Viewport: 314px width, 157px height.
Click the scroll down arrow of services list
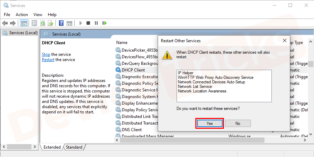click(x=311, y=134)
